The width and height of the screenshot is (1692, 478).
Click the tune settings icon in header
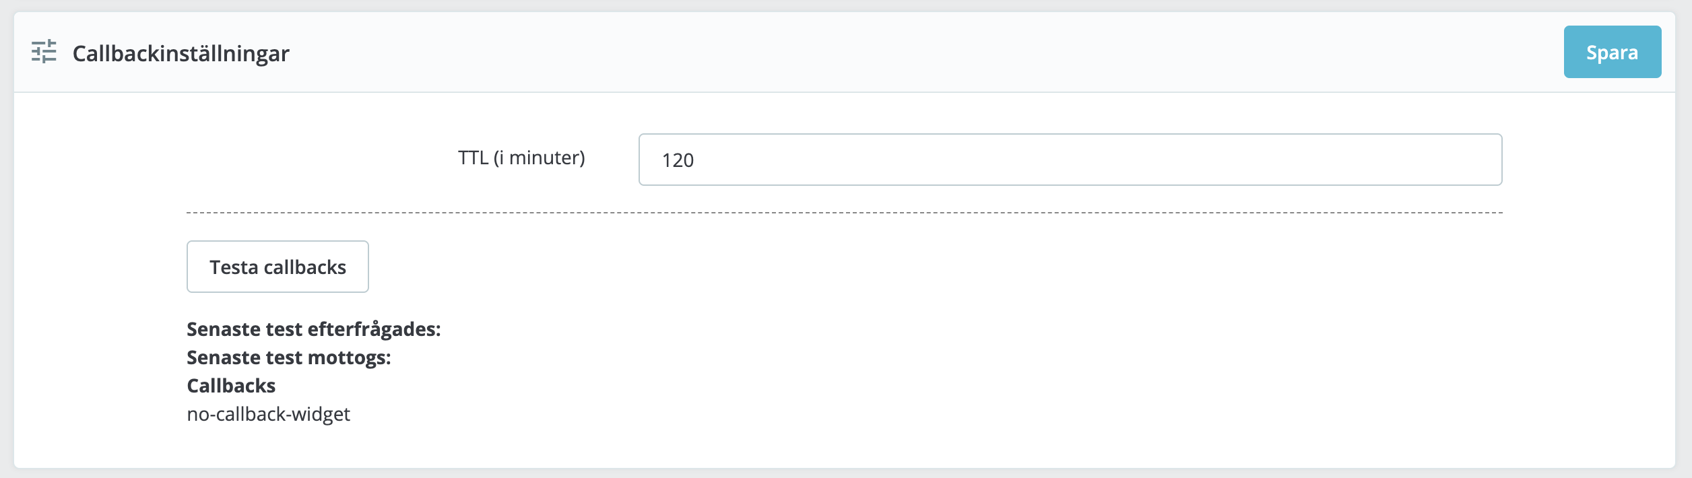coord(44,52)
